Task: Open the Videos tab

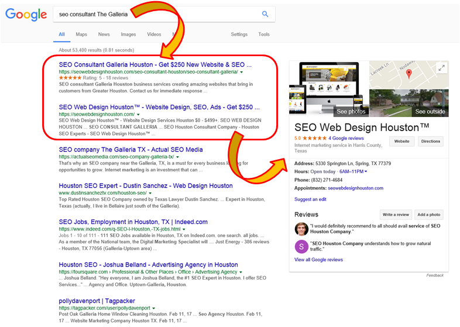Action: coord(154,35)
